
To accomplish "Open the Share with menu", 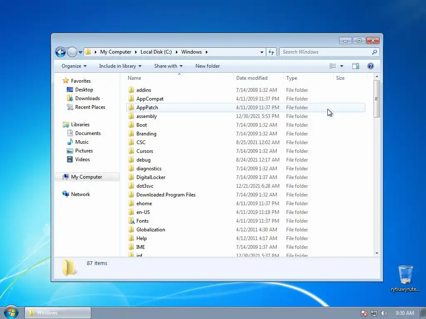I will click(x=168, y=66).
